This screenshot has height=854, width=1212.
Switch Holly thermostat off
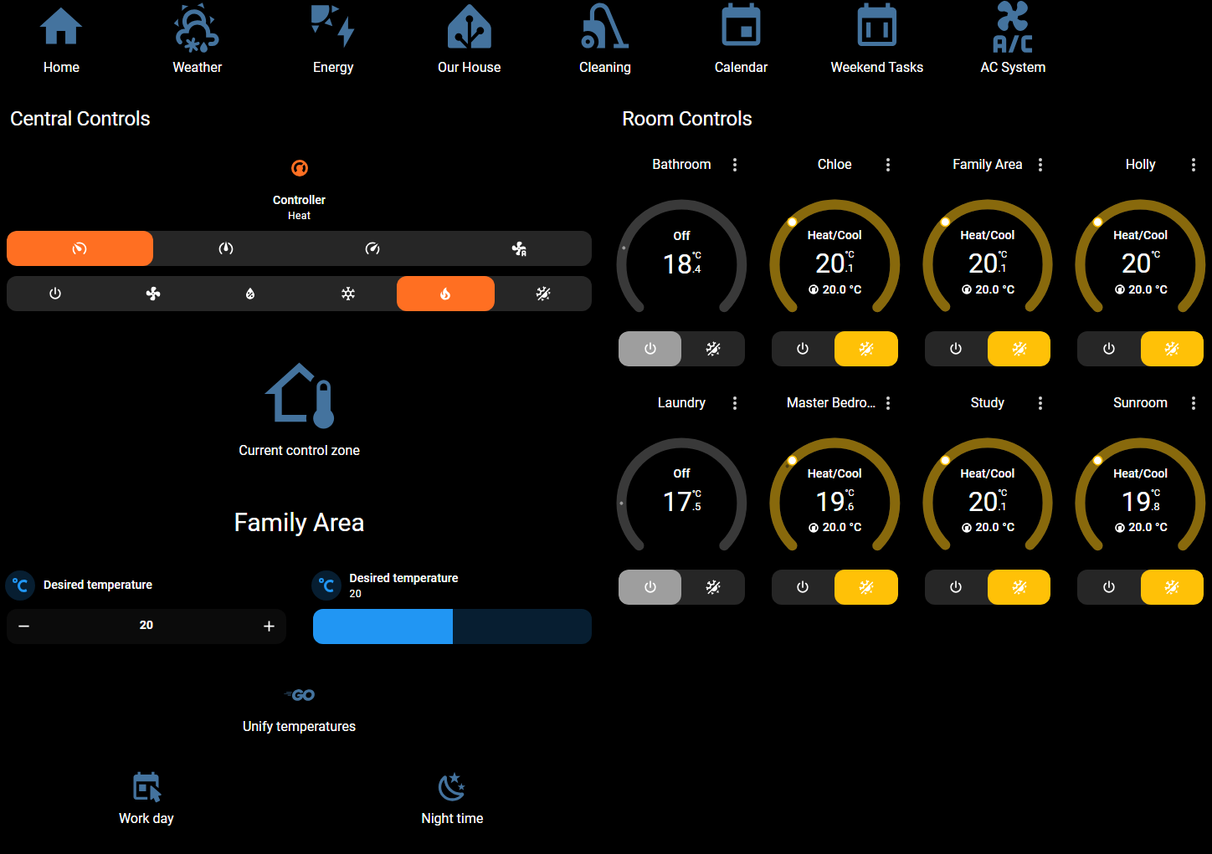click(1109, 349)
